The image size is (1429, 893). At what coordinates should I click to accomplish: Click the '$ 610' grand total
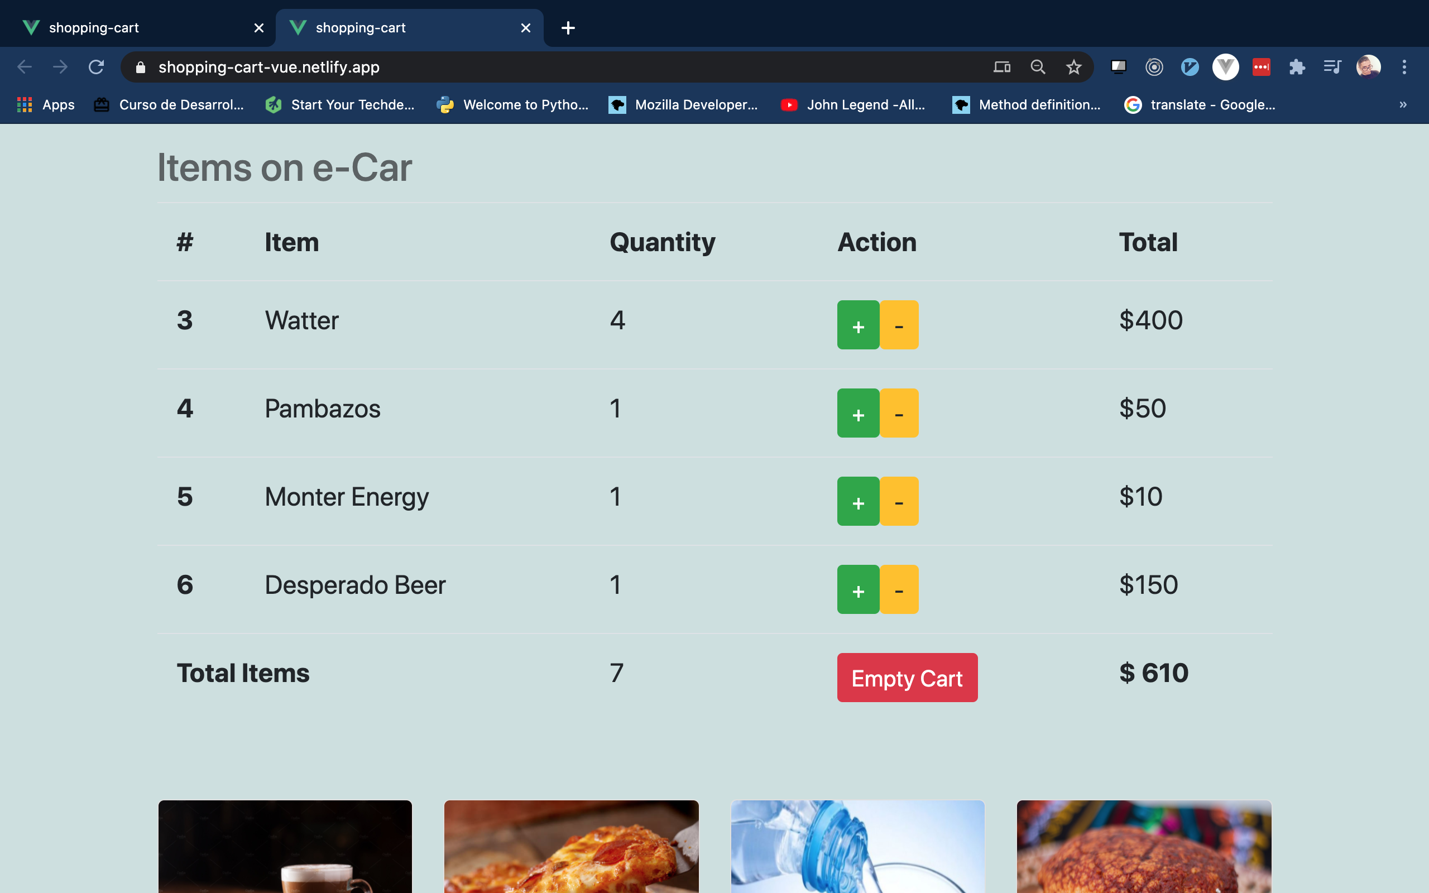click(1154, 673)
